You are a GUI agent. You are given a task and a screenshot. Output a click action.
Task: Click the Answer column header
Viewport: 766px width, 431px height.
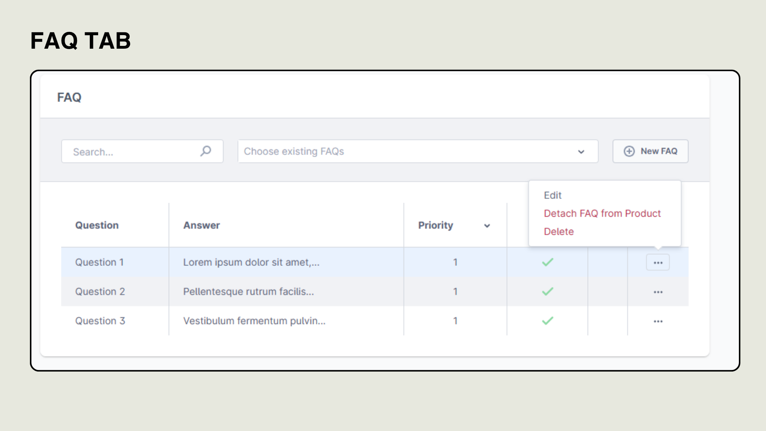click(201, 225)
